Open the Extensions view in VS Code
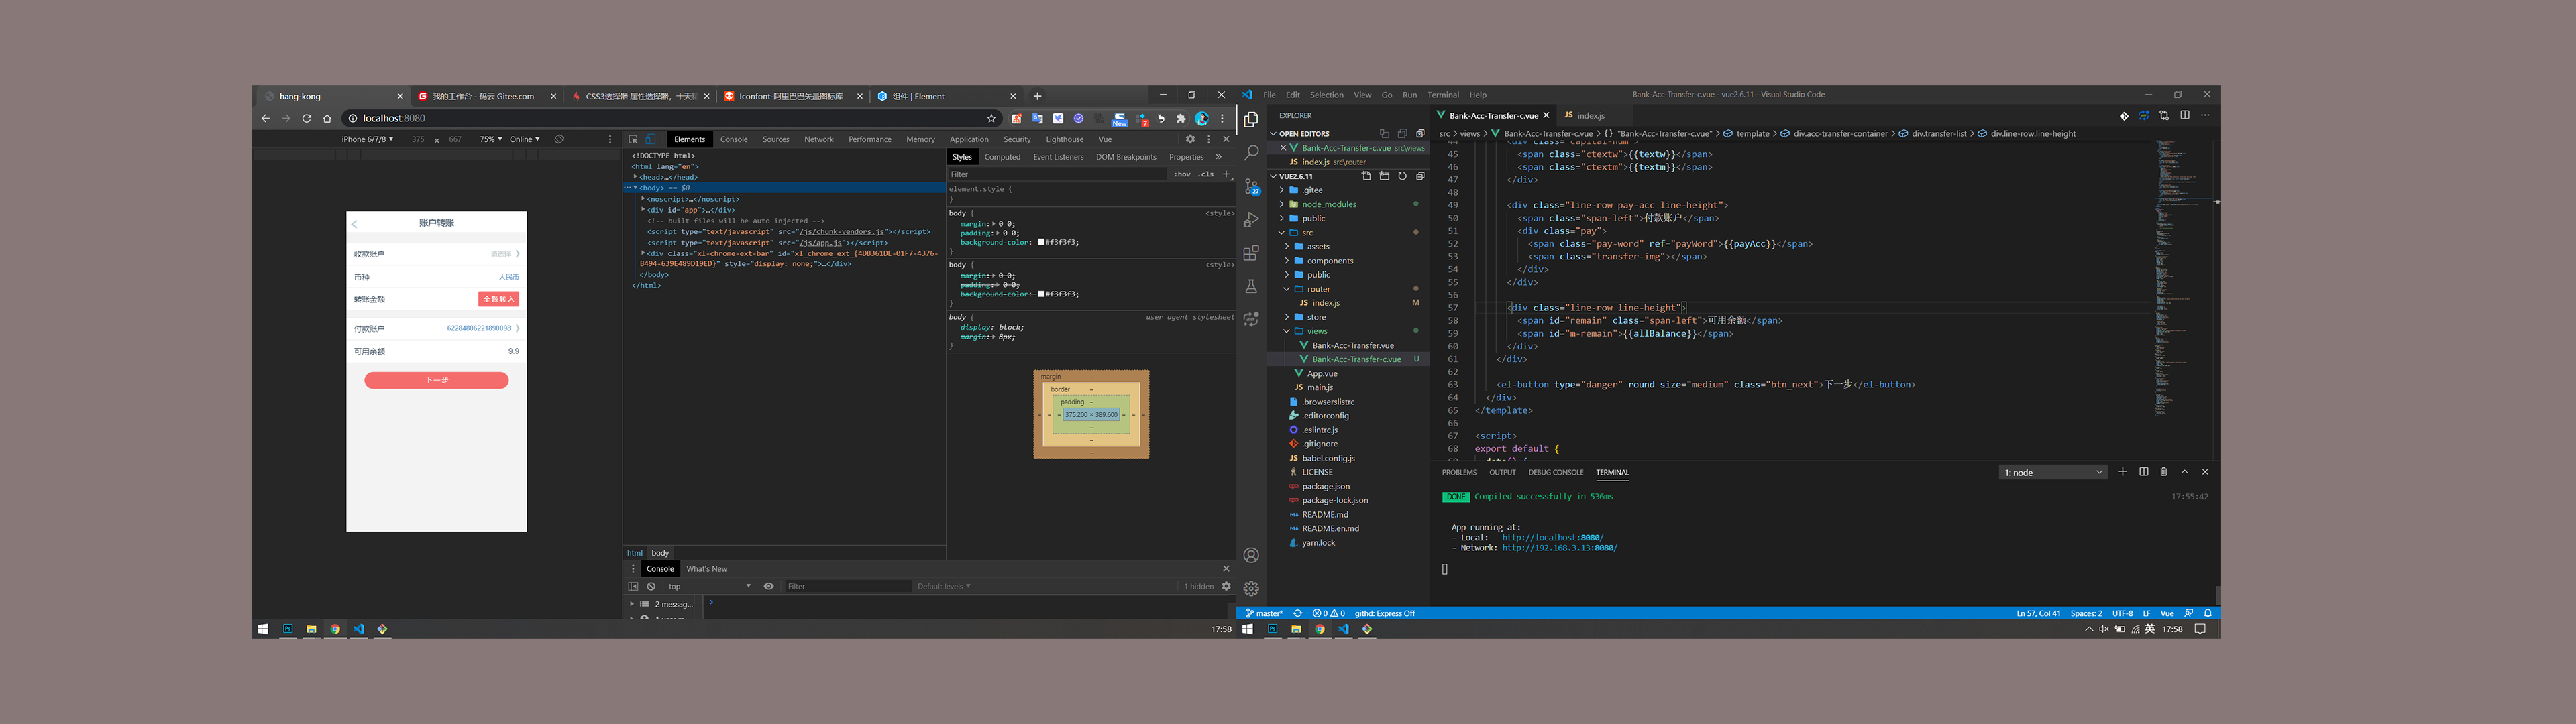 [x=1251, y=254]
